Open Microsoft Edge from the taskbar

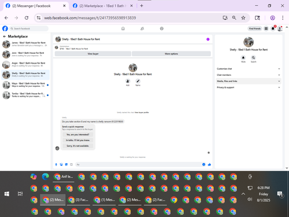point(45,176)
